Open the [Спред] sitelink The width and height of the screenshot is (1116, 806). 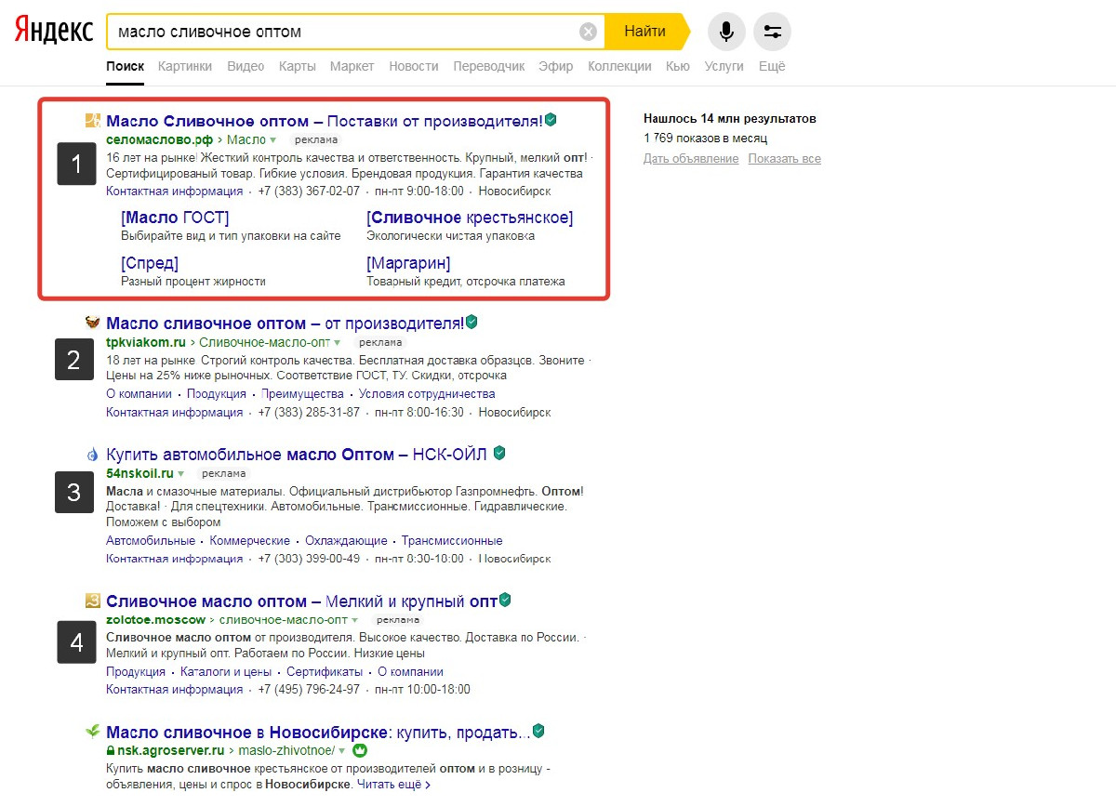tap(150, 263)
